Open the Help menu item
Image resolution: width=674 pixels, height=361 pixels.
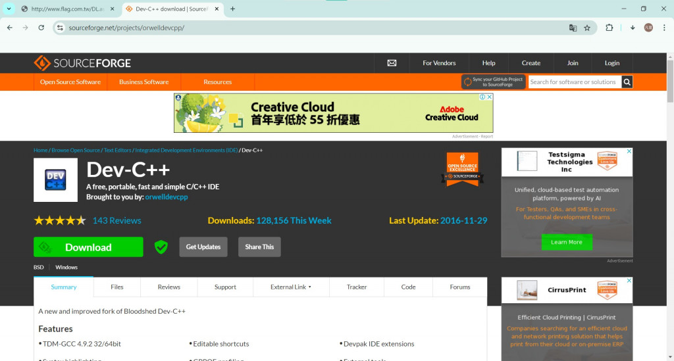point(488,63)
